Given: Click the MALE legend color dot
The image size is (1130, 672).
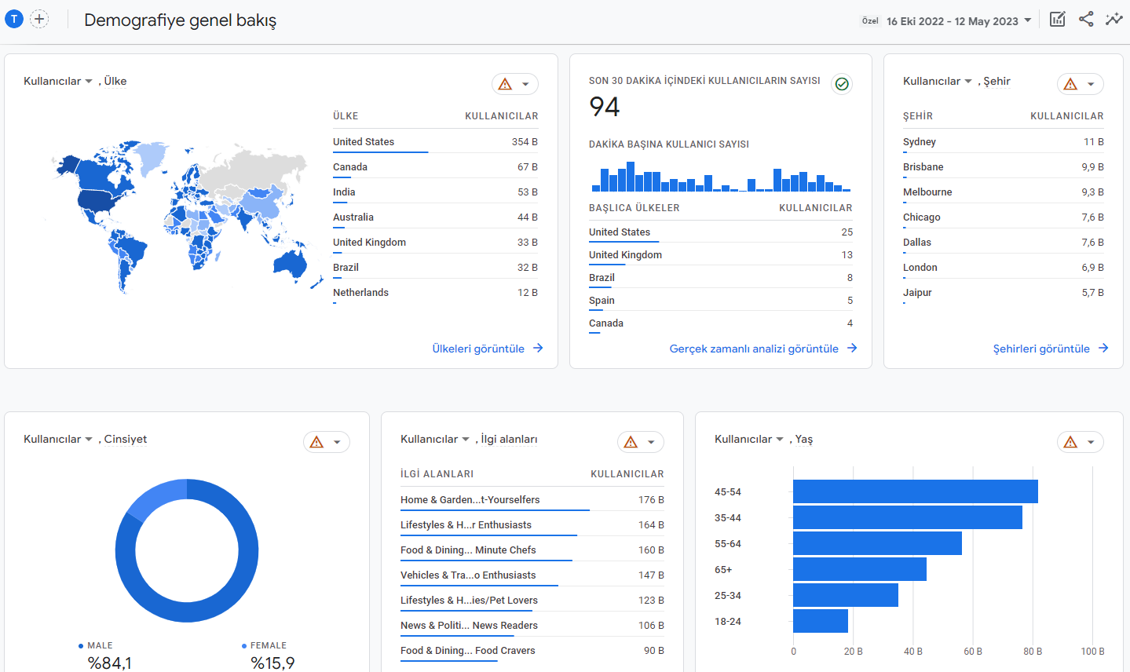Looking at the screenshot, I should (81, 646).
